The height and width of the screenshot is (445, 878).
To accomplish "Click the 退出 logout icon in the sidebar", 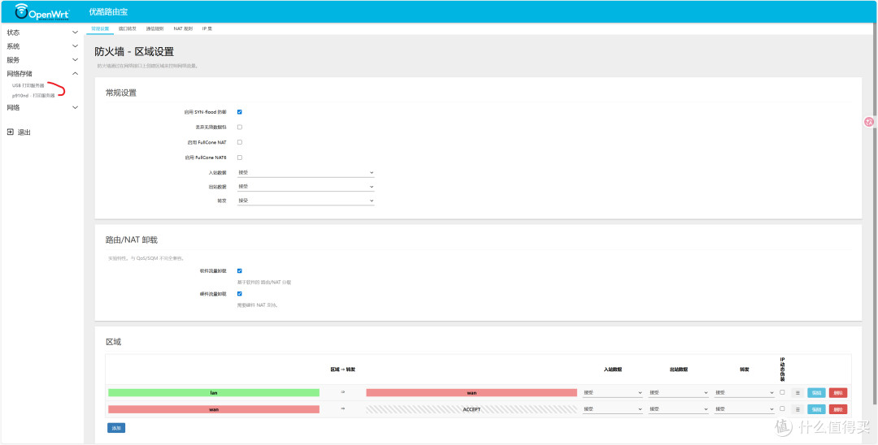I will 10,132.
